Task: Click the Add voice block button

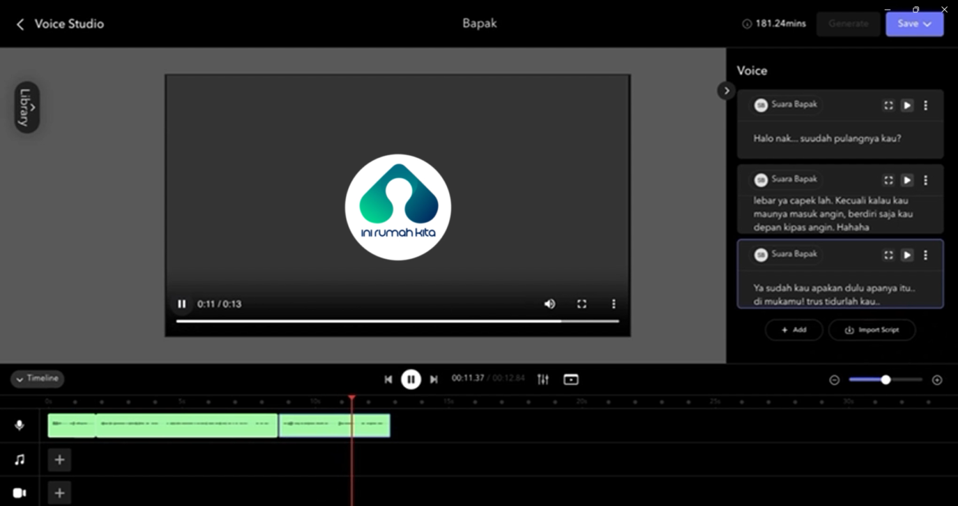Action: coord(793,330)
